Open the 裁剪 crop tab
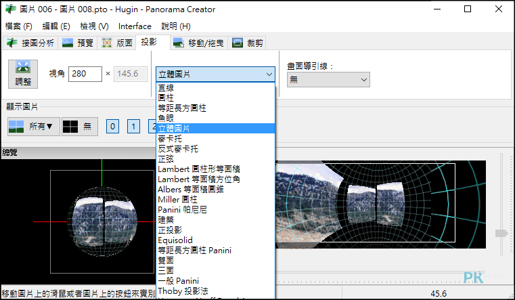 coord(247,43)
